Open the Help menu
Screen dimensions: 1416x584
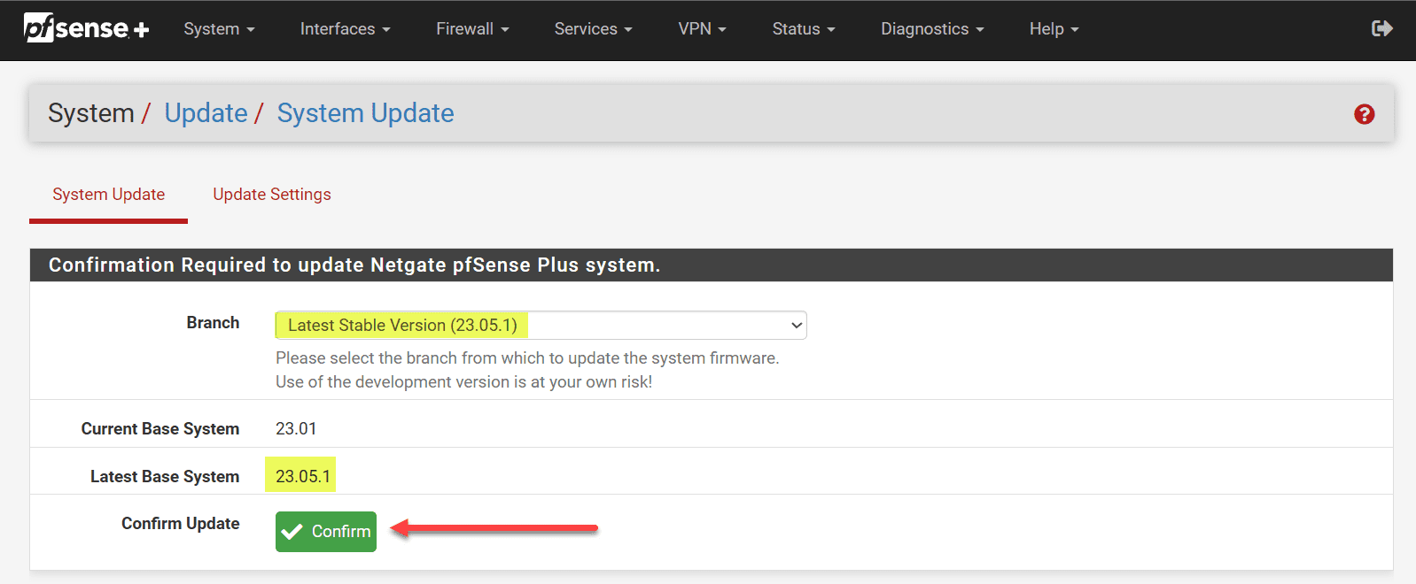click(x=1054, y=29)
